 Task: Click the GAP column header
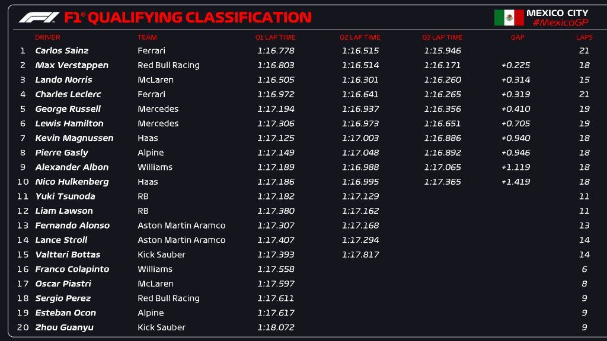[x=517, y=37]
